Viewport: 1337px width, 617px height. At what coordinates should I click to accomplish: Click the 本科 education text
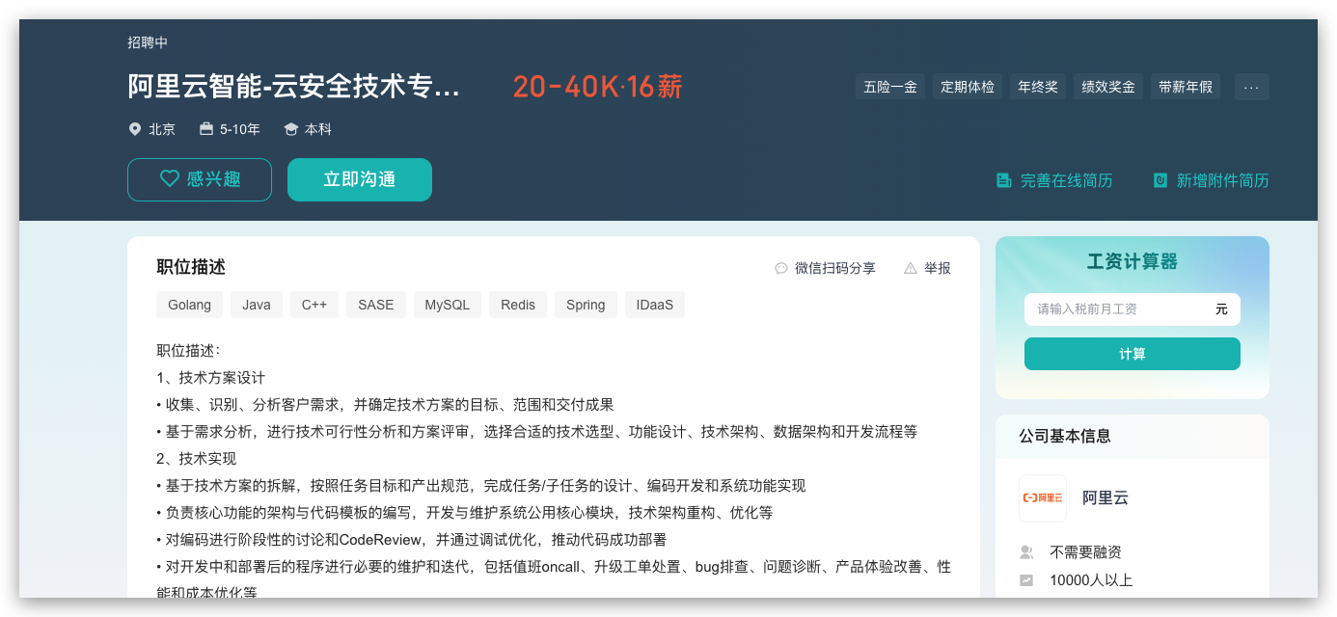pos(318,129)
